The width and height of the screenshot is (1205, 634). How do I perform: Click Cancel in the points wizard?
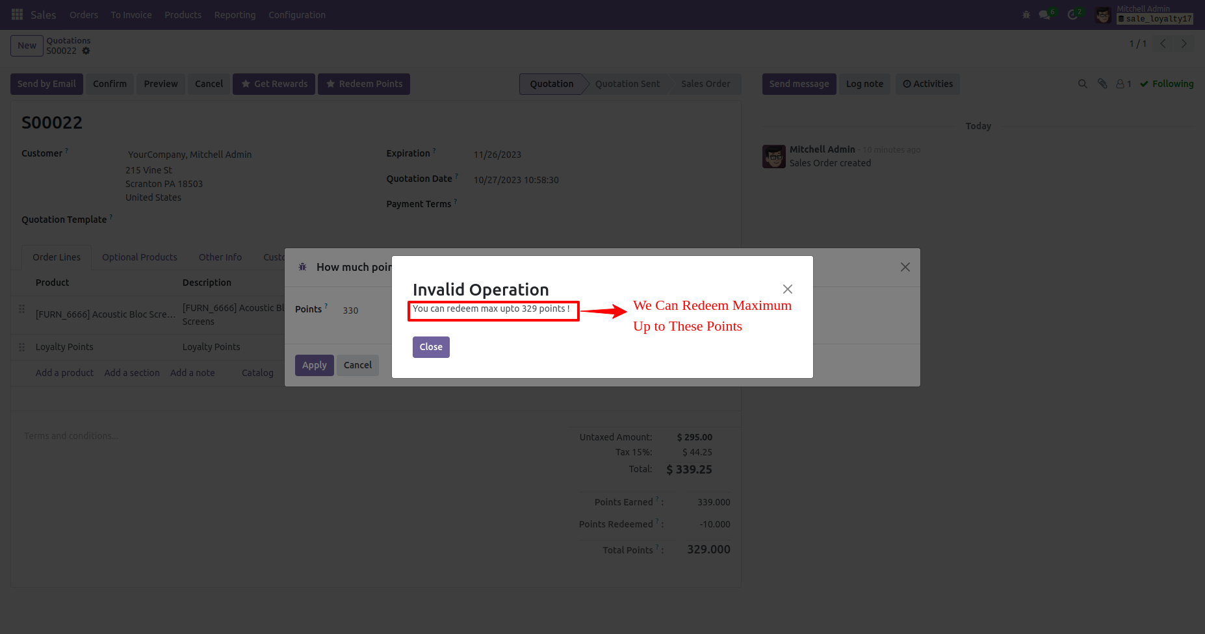[357, 365]
